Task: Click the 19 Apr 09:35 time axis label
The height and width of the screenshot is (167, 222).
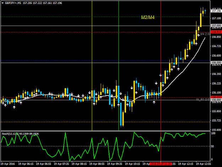Action: [115, 164]
